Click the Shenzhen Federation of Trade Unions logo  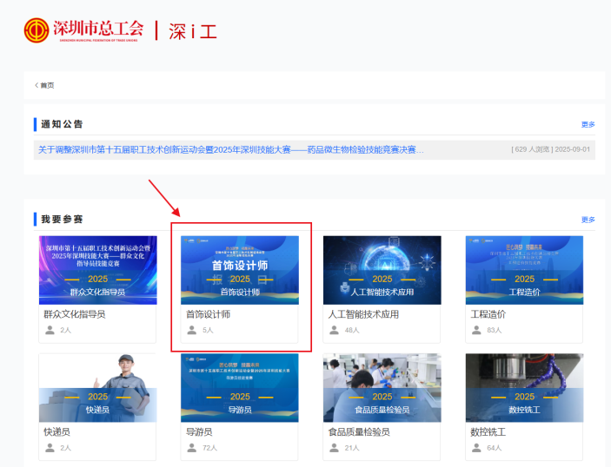83,30
